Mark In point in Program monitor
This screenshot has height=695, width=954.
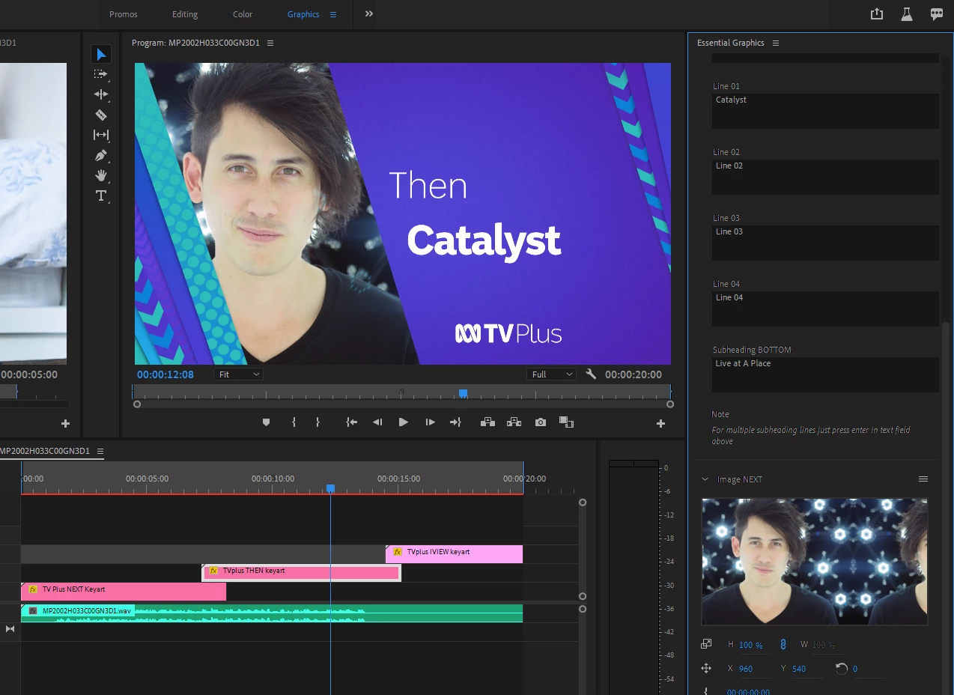(x=294, y=422)
